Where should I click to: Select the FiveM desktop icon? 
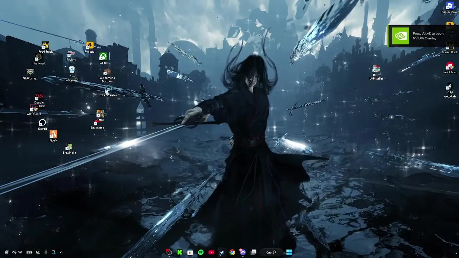point(53,136)
